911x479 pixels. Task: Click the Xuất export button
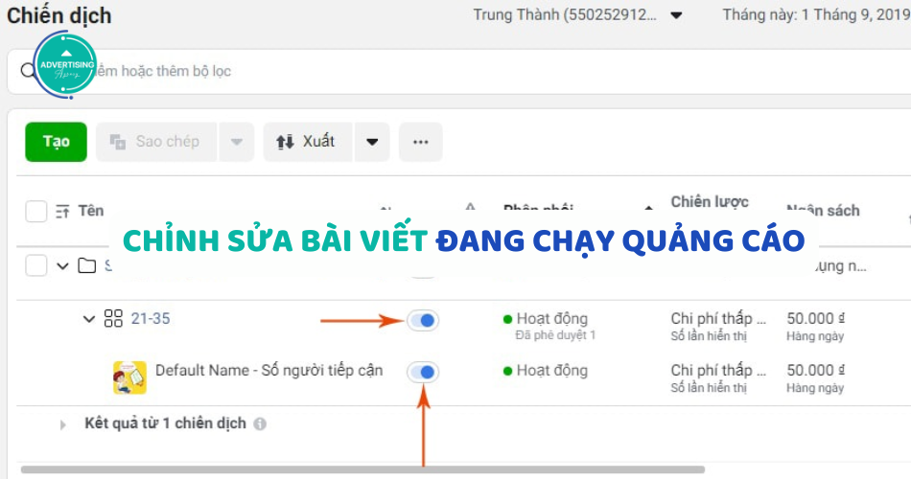[308, 142]
